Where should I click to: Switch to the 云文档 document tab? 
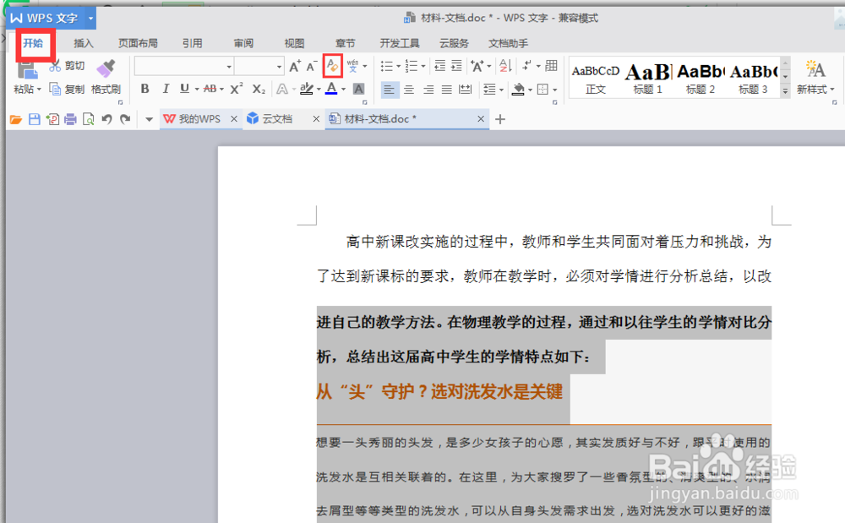click(x=279, y=119)
